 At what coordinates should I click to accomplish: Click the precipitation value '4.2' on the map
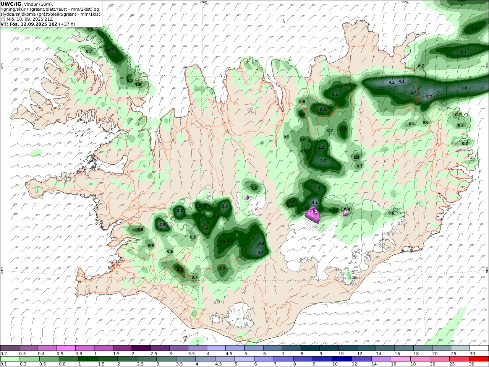pos(391,82)
